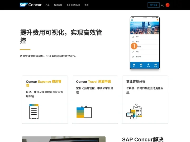
Task: Click the suitcase icon in Travel card
Action: [x=84, y=111]
